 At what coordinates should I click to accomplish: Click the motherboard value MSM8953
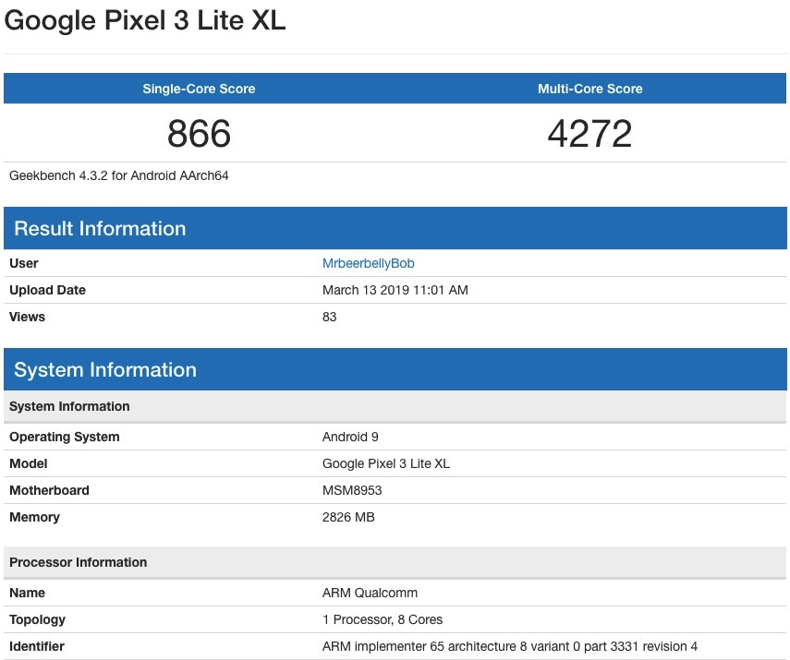[x=352, y=490]
